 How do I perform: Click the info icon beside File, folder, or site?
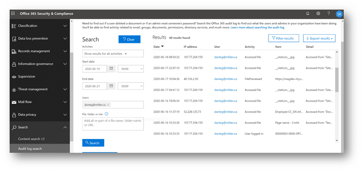click(x=106, y=114)
